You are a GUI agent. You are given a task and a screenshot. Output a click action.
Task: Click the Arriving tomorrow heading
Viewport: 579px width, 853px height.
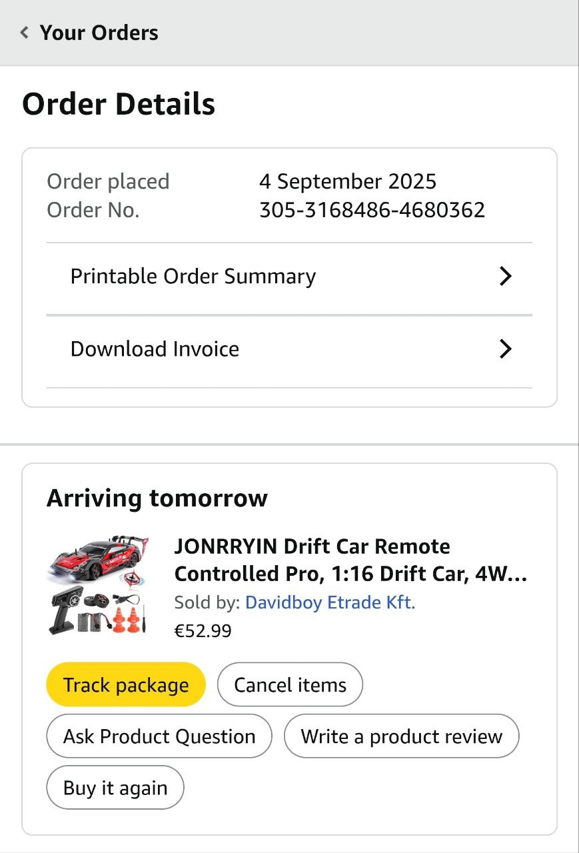(x=157, y=498)
